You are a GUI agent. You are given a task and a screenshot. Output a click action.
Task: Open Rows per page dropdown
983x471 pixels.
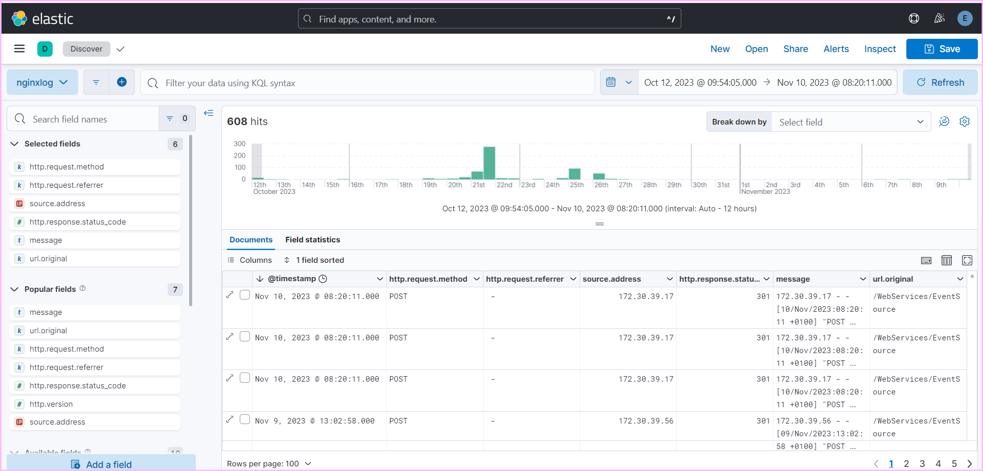(x=269, y=464)
